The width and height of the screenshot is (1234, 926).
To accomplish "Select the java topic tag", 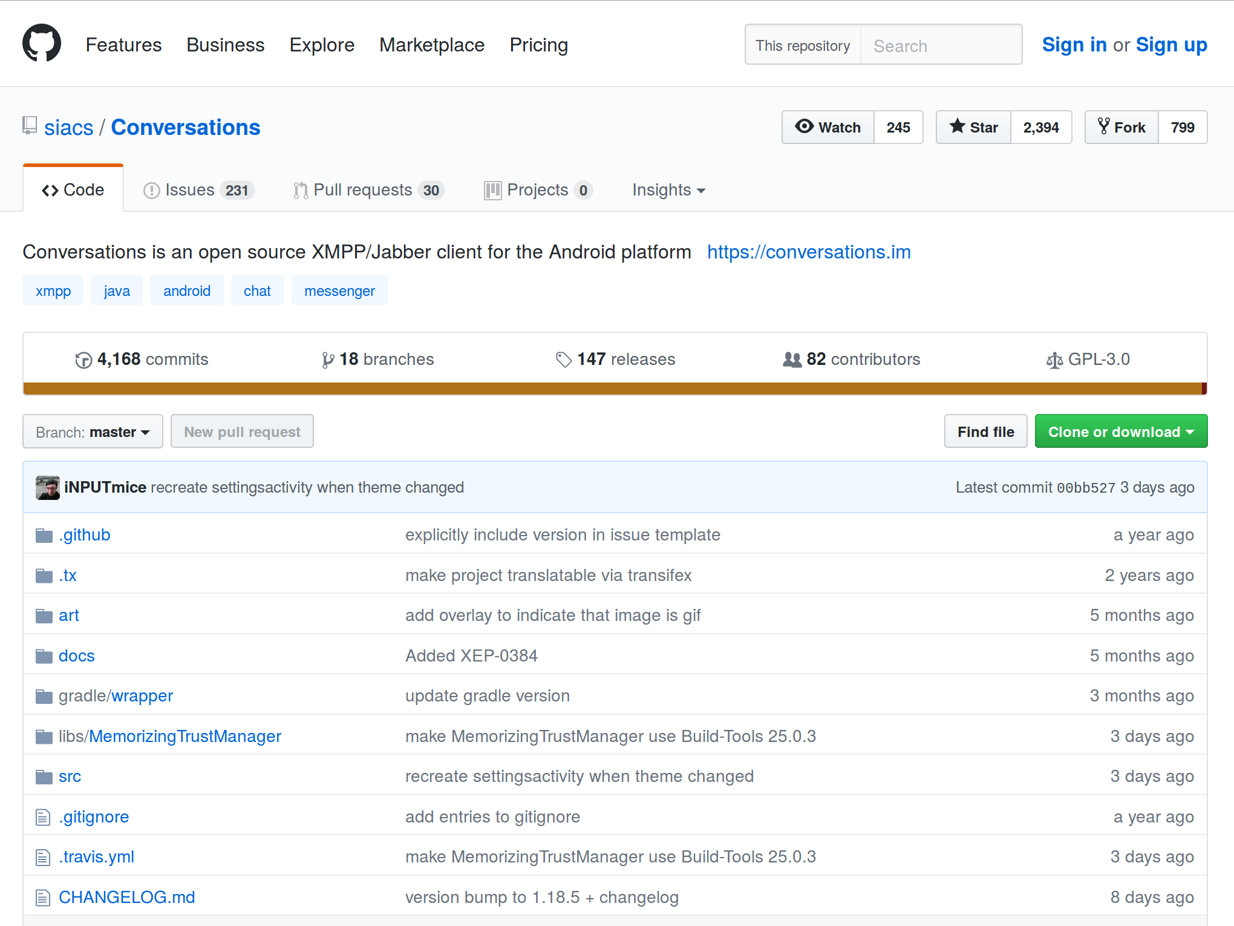I will [117, 291].
